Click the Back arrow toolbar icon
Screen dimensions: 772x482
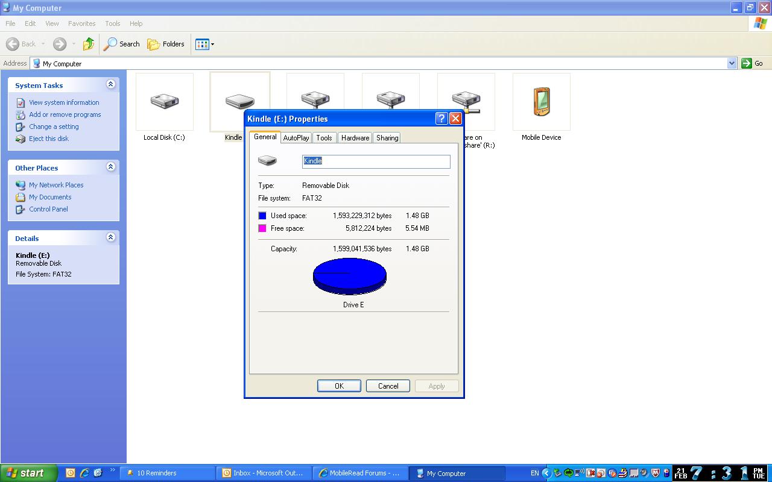[13, 44]
